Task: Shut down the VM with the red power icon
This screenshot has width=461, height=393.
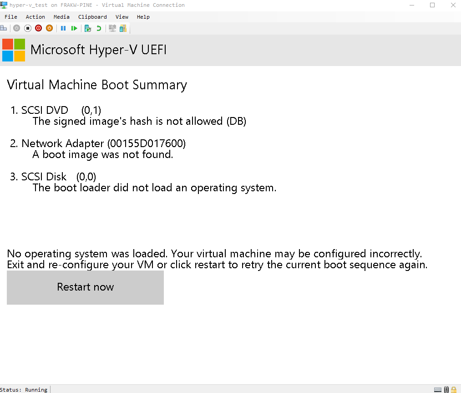Action: (39, 28)
